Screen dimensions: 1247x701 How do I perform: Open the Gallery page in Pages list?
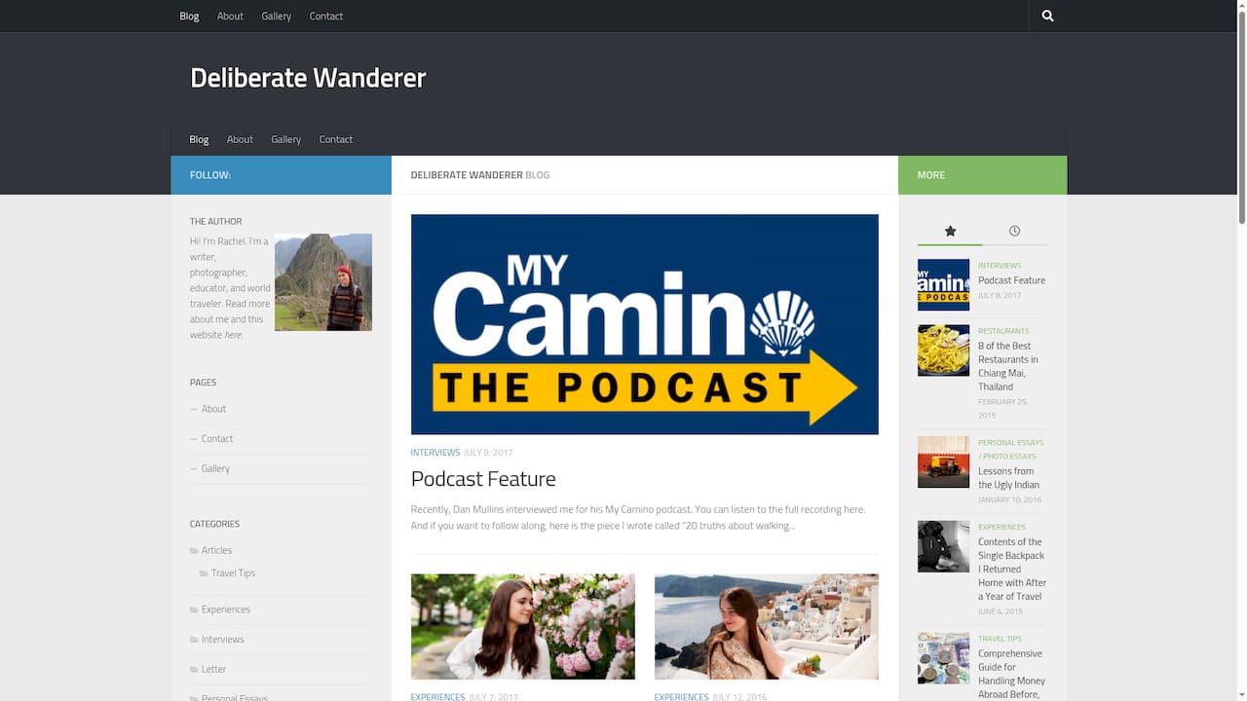tap(215, 468)
